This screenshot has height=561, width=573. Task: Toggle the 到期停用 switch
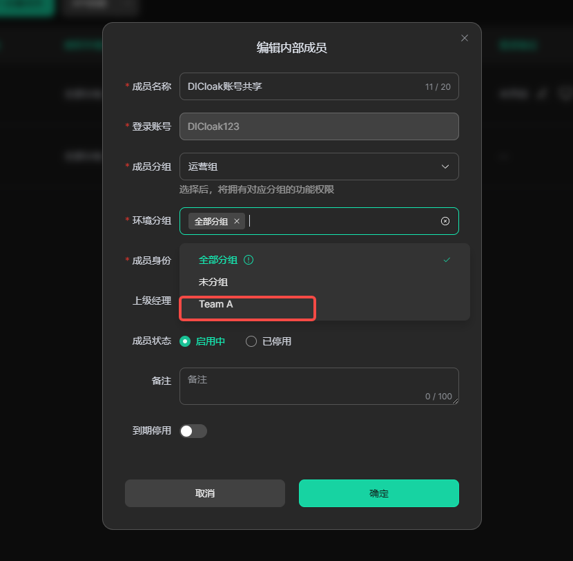tap(193, 431)
